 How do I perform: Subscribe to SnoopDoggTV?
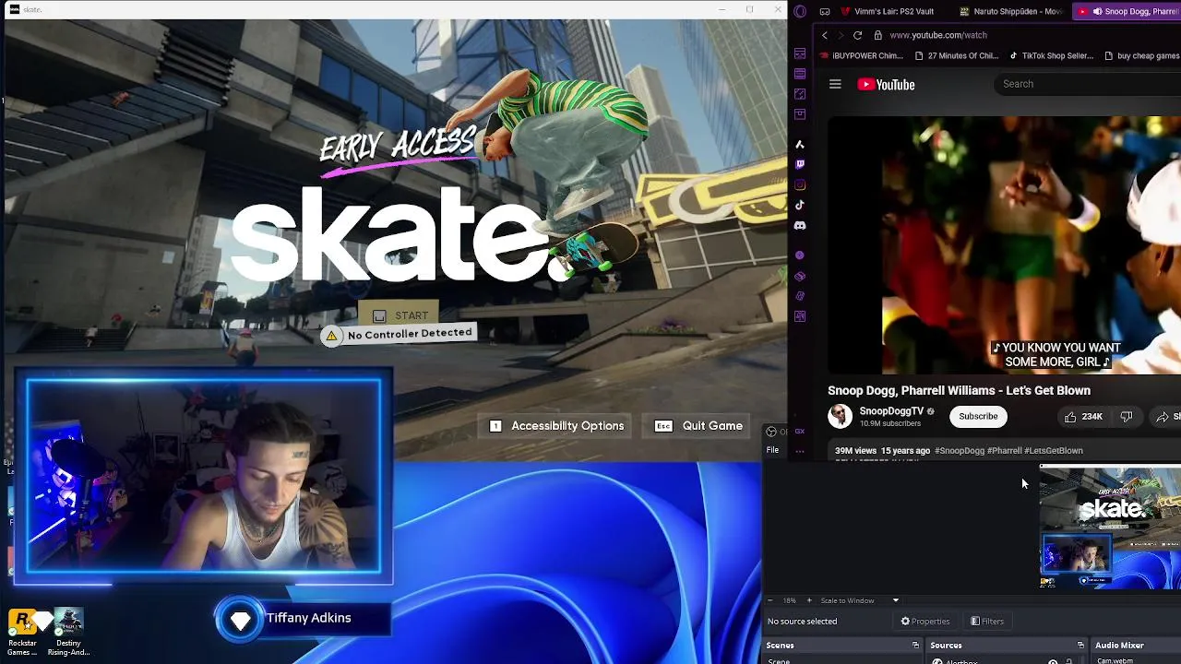[978, 416]
